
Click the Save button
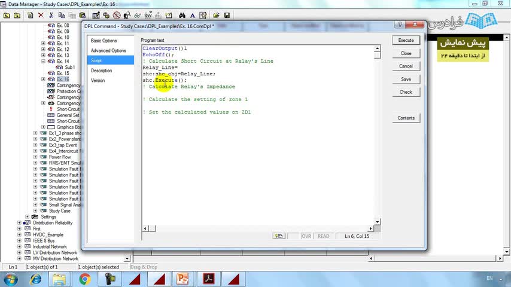coord(406,79)
